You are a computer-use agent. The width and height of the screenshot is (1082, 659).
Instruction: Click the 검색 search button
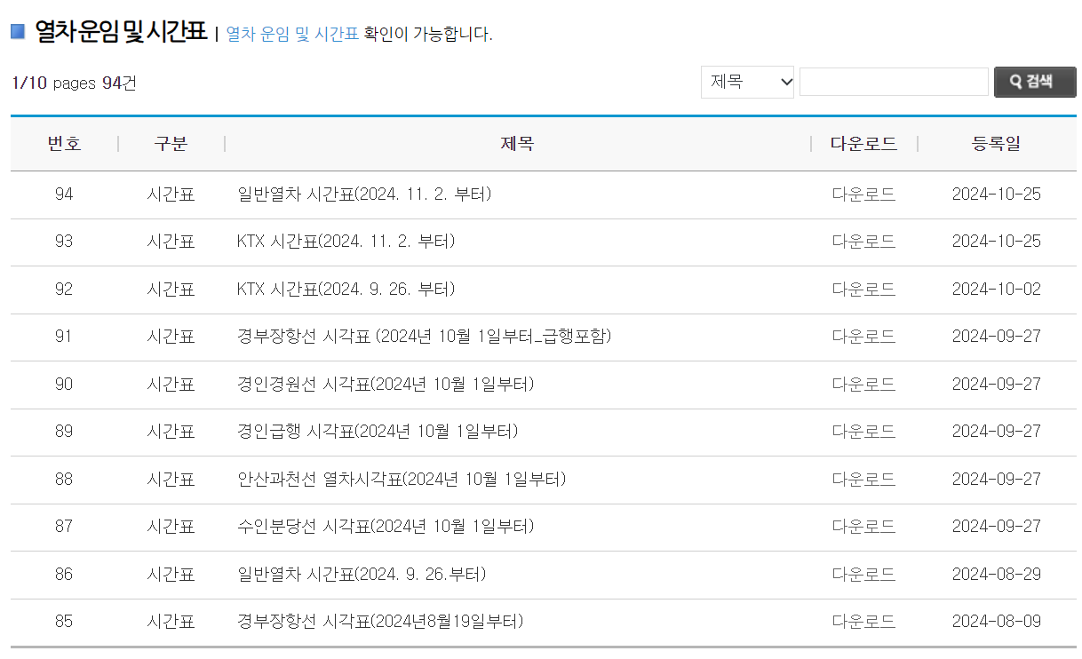click(1035, 82)
